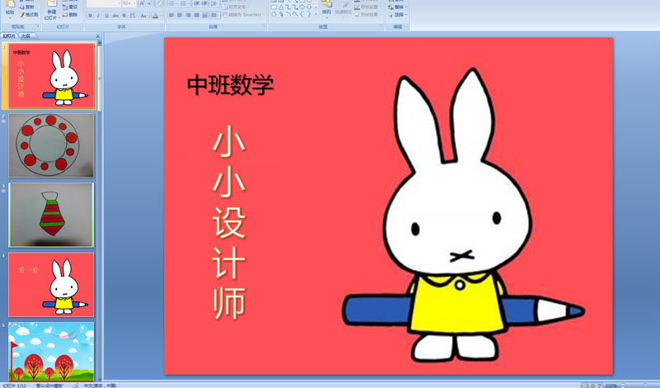
Task: Apply strikethrough (abe) formatting
Action: (115, 16)
